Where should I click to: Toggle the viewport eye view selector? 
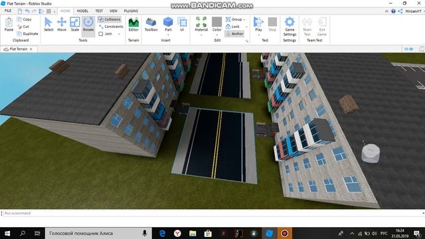coord(409,49)
